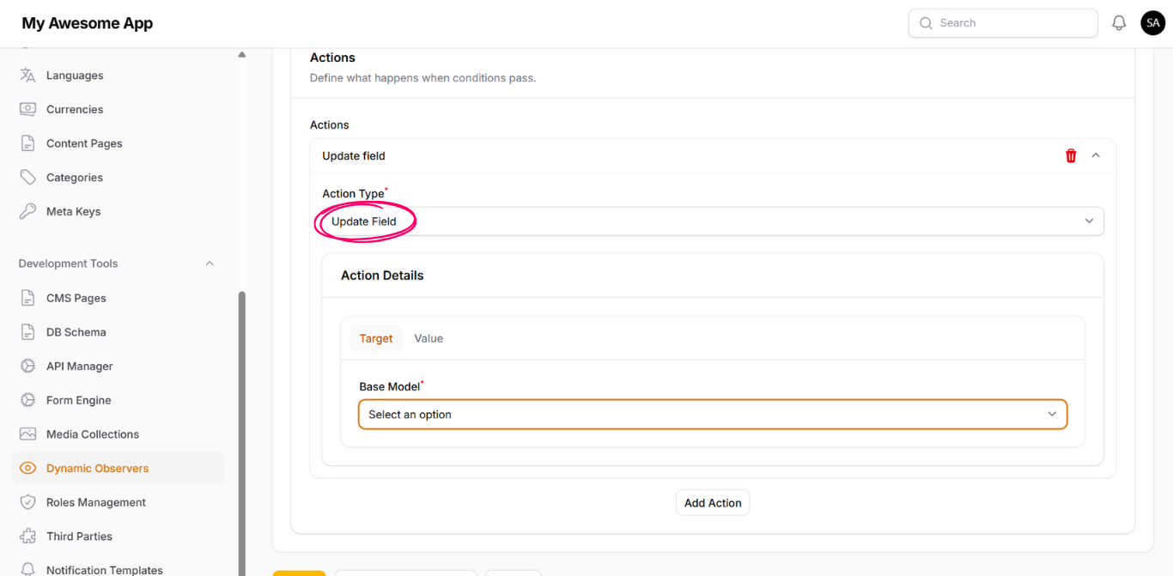This screenshot has height=576, width=1173.
Task: Switch to the Value tab
Action: (x=428, y=338)
